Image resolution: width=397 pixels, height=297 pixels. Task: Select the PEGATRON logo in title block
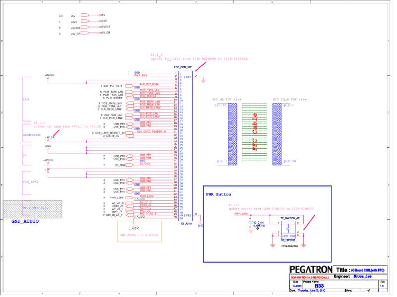point(311,270)
